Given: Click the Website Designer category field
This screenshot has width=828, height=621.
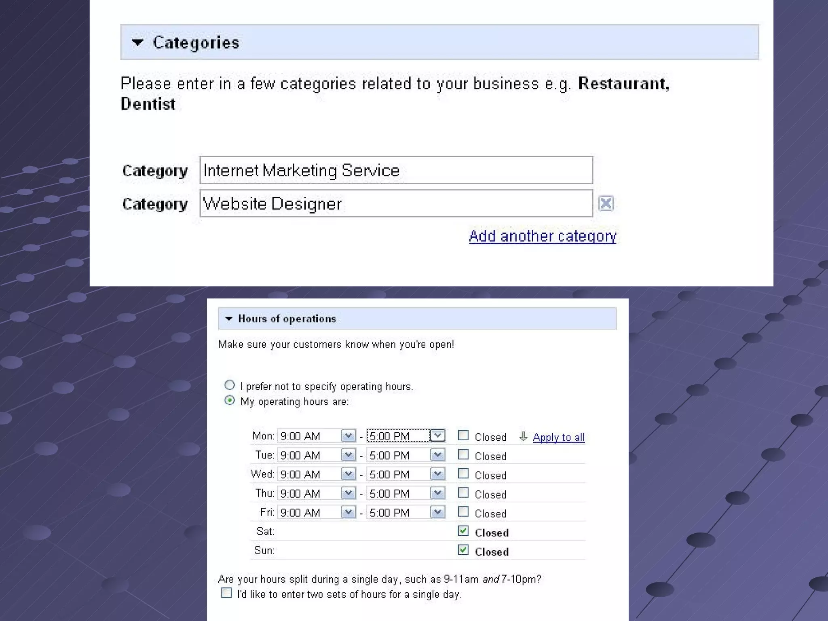Looking at the screenshot, I should 396,203.
